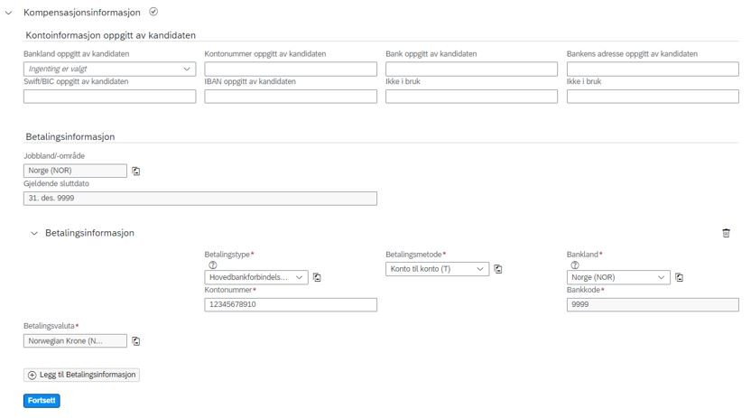Click the copy icon beside Bankland dropdown
751x418 pixels.
click(x=679, y=277)
